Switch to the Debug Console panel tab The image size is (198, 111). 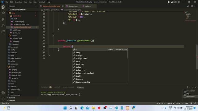[x=68, y=87]
